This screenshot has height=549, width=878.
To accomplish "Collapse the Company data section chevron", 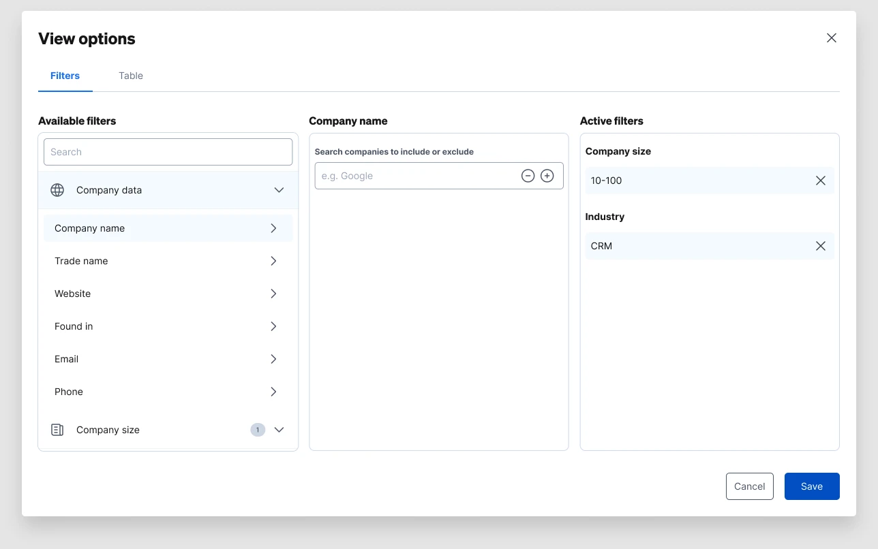I will pyautogui.click(x=279, y=190).
